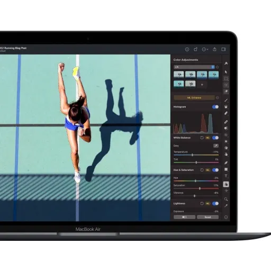This screenshot has height=271, width=271.
Task: Toggle the Lightness switch
Action: (215, 203)
